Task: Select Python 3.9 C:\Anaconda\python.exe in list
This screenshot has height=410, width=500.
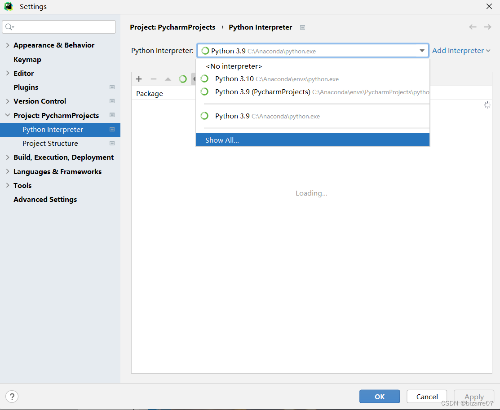Action: (313, 116)
